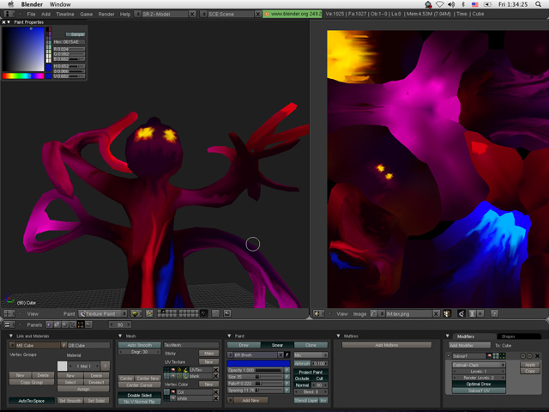Collapse the Link and Materials panel
This screenshot has width=549, height=412.
pyautogui.click(x=11, y=336)
